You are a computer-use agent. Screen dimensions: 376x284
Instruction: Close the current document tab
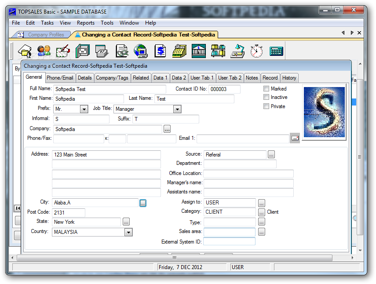(x=359, y=33)
